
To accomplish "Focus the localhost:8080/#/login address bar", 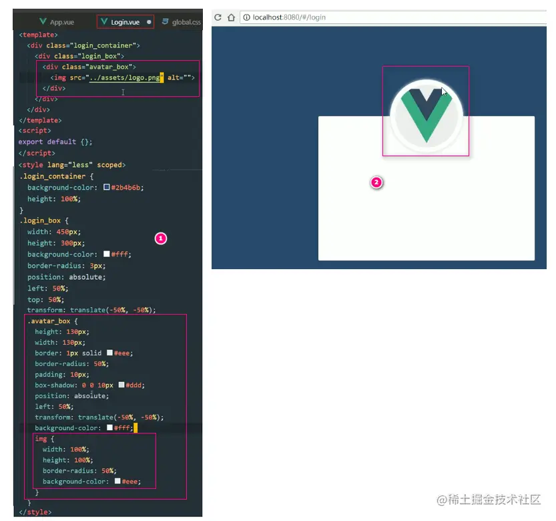I will (x=393, y=17).
